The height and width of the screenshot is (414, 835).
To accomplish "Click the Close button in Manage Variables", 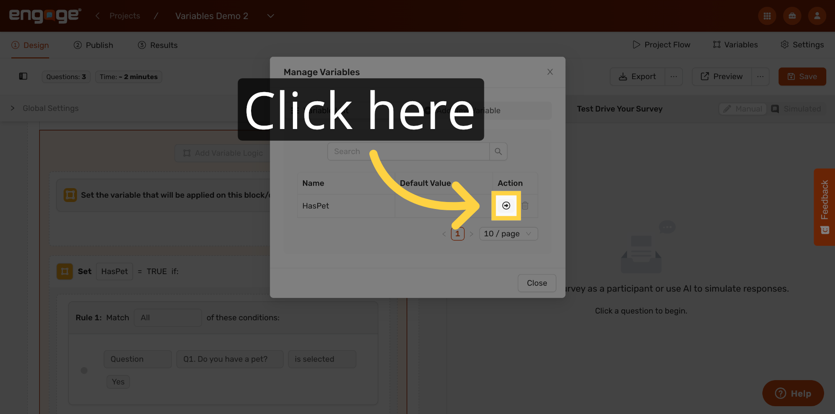I will tap(537, 283).
